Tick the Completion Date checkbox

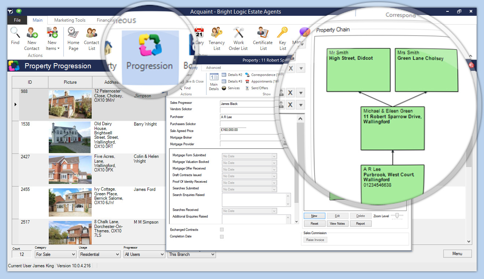coord(221,237)
